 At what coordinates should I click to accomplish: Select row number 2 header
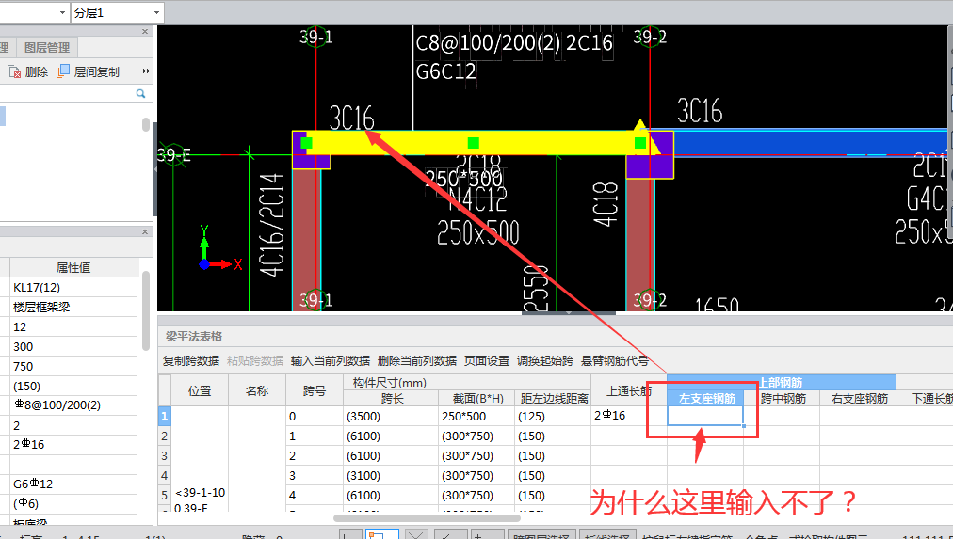point(165,436)
